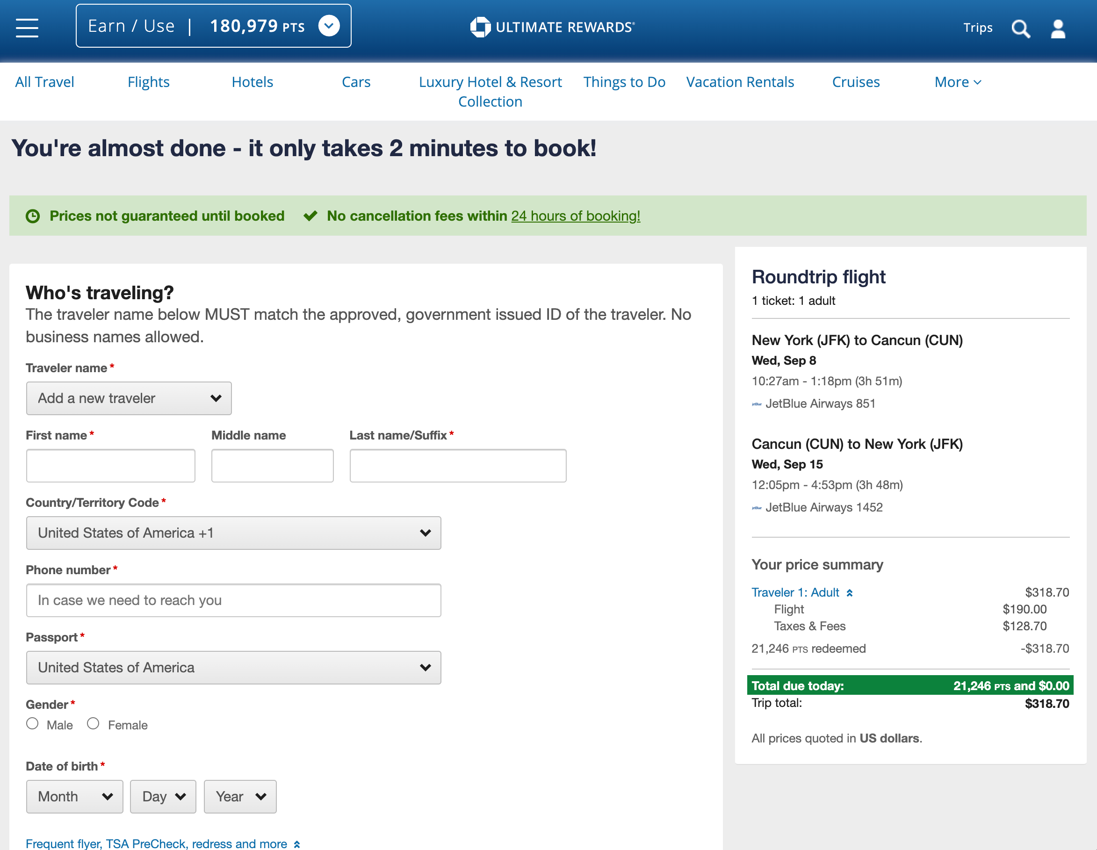This screenshot has height=850, width=1097.
Task: Open the Traveler name dropdown
Action: [129, 398]
